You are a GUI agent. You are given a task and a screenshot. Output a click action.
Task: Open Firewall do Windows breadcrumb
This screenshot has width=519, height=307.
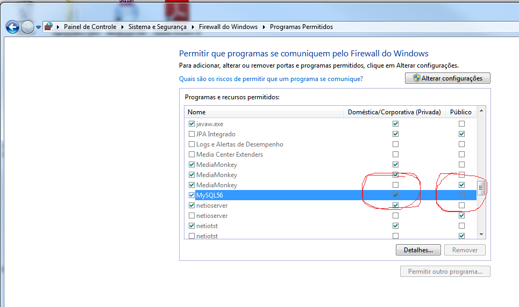pyautogui.click(x=228, y=27)
